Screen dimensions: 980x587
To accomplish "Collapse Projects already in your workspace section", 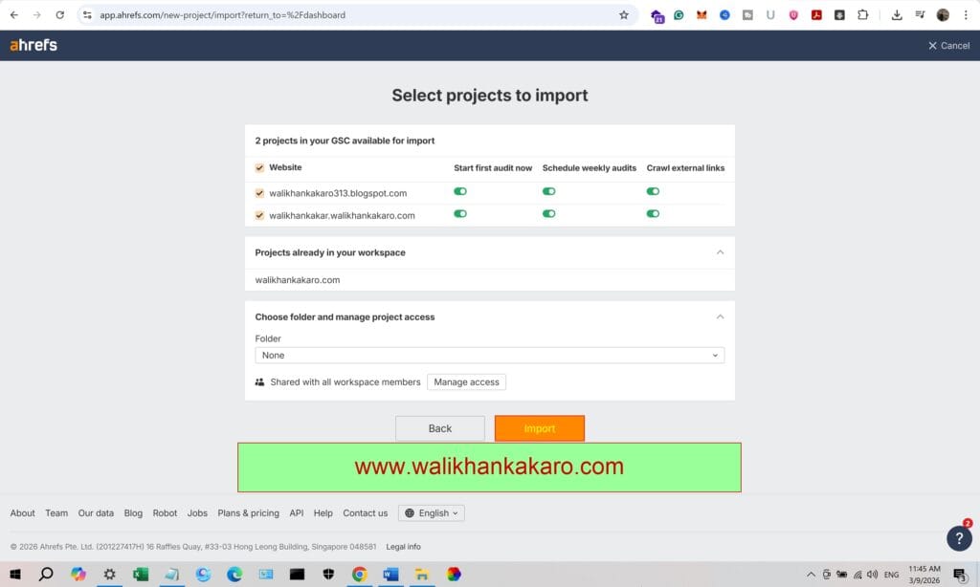I will pos(720,252).
